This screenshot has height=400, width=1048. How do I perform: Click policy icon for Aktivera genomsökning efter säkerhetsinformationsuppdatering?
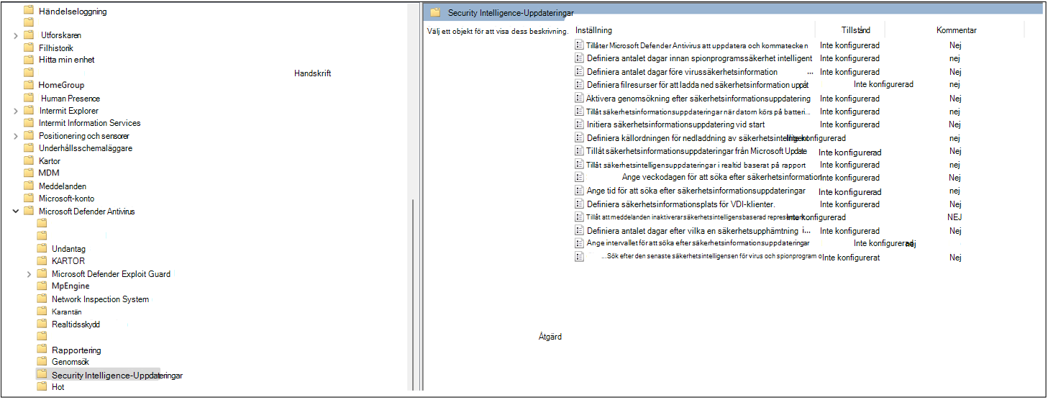[x=580, y=98]
